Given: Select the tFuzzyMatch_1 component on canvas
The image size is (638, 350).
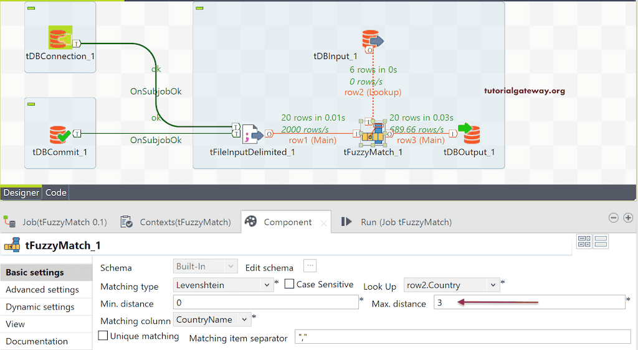Looking at the screenshot, I should 373,134.
